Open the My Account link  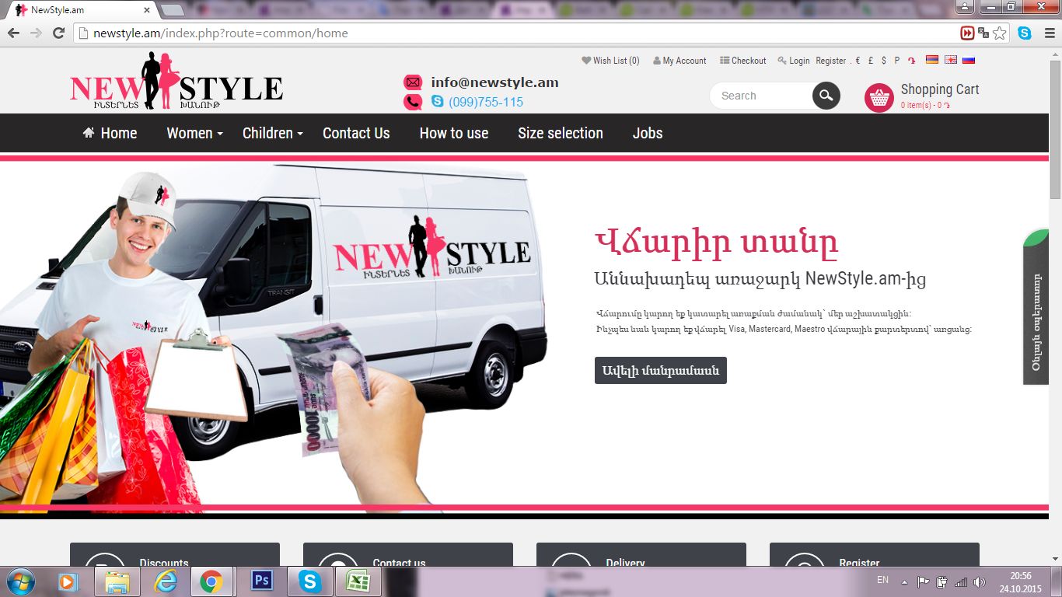[x=679, y=61]
